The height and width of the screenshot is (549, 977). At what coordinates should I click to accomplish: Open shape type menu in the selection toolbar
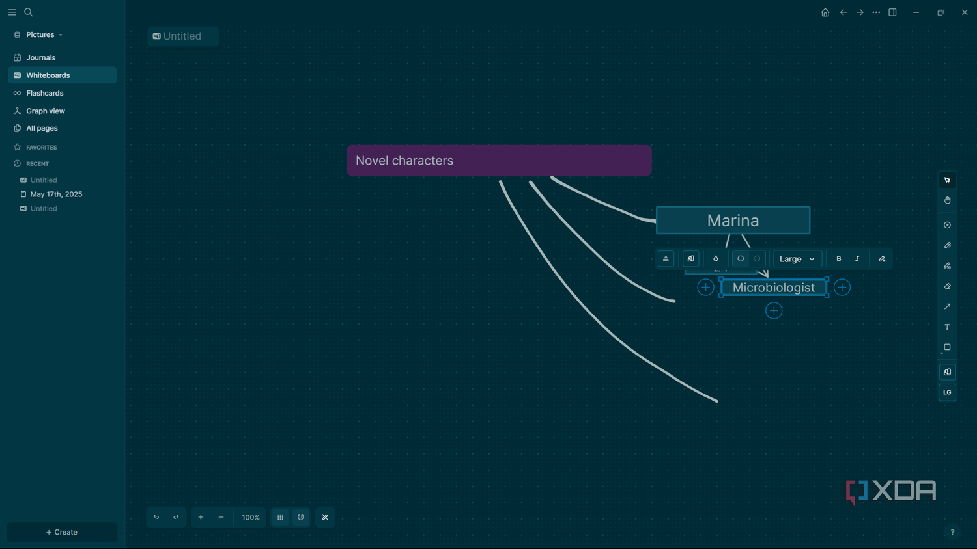point(666,259)
